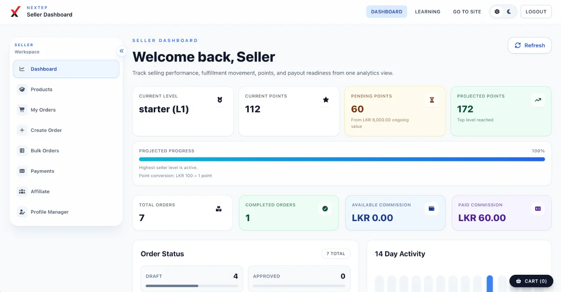The image size is (561, 292).
Task: Click the 14 Day Activity heading
Action: [400, 254]
